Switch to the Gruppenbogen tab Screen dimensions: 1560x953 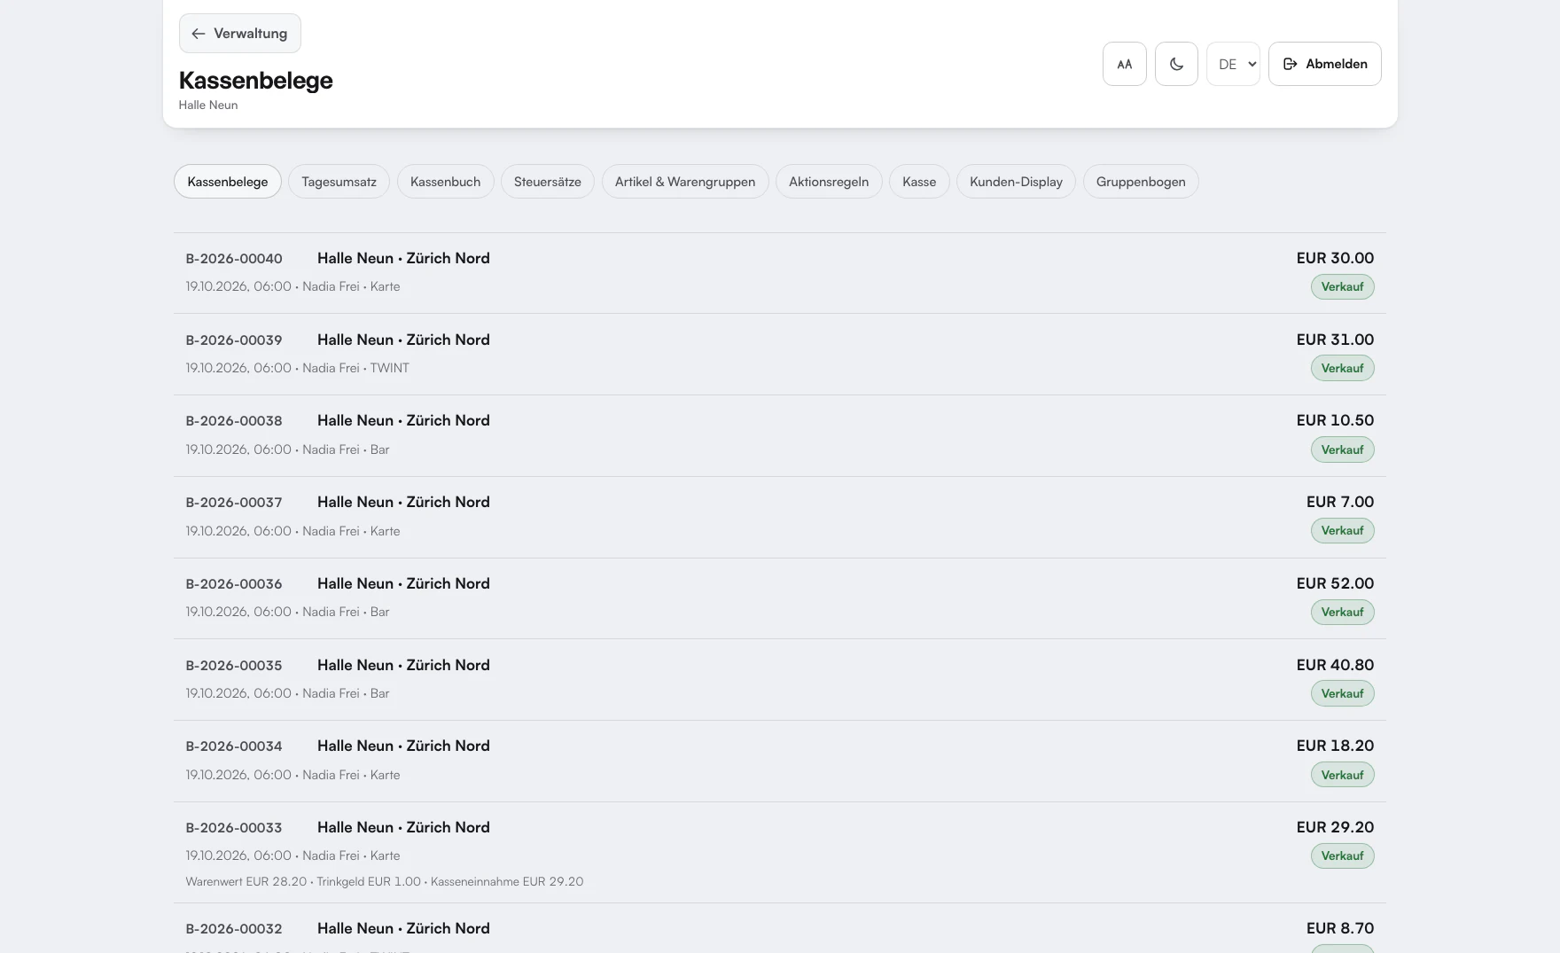click(x=1141, y=182)
